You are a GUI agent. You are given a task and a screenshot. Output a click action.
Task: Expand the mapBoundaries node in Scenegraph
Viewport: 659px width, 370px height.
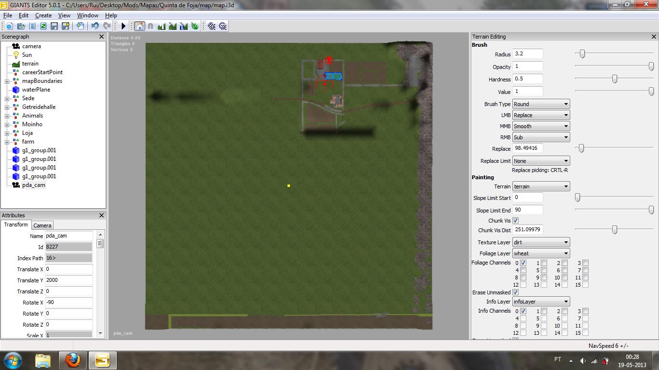(x=7, y=81)
